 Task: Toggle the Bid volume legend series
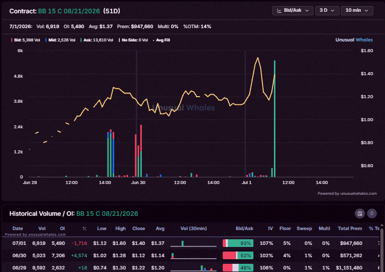tap(26, 40)
